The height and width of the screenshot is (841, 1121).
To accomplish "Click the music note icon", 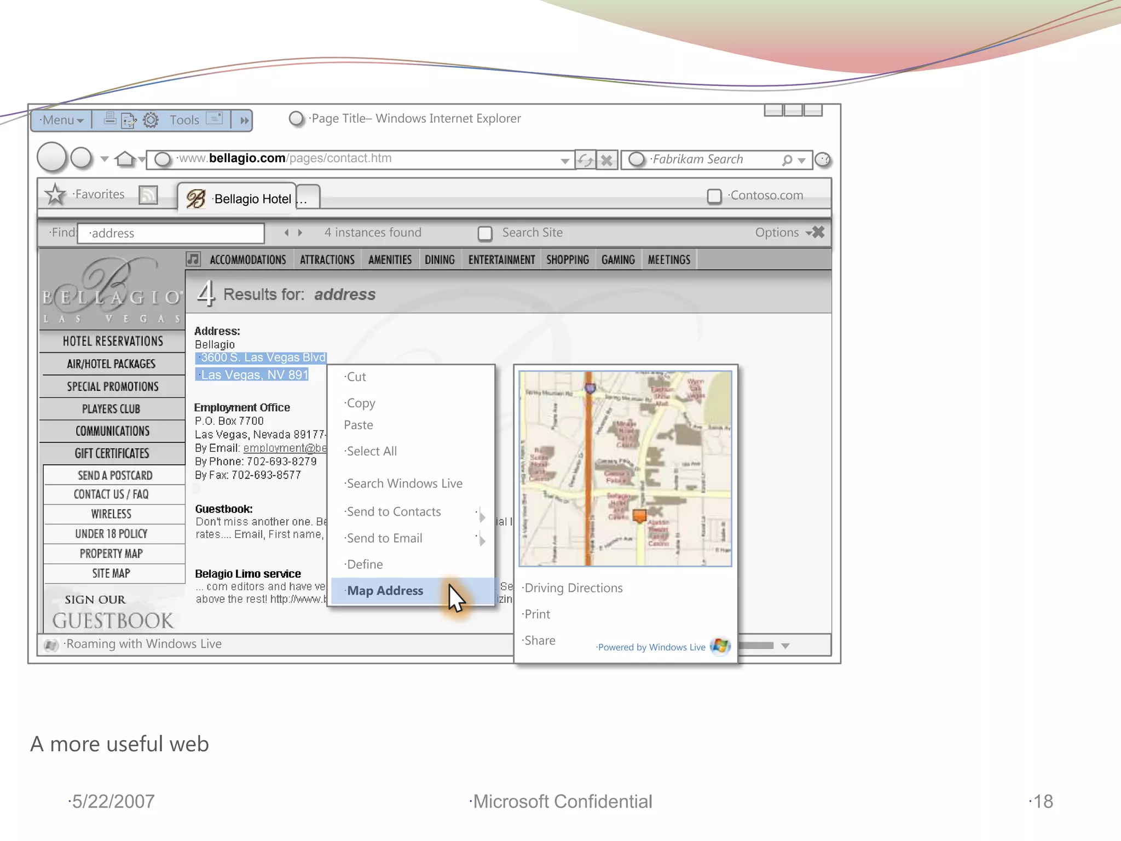I will click(x=193, y=259).
